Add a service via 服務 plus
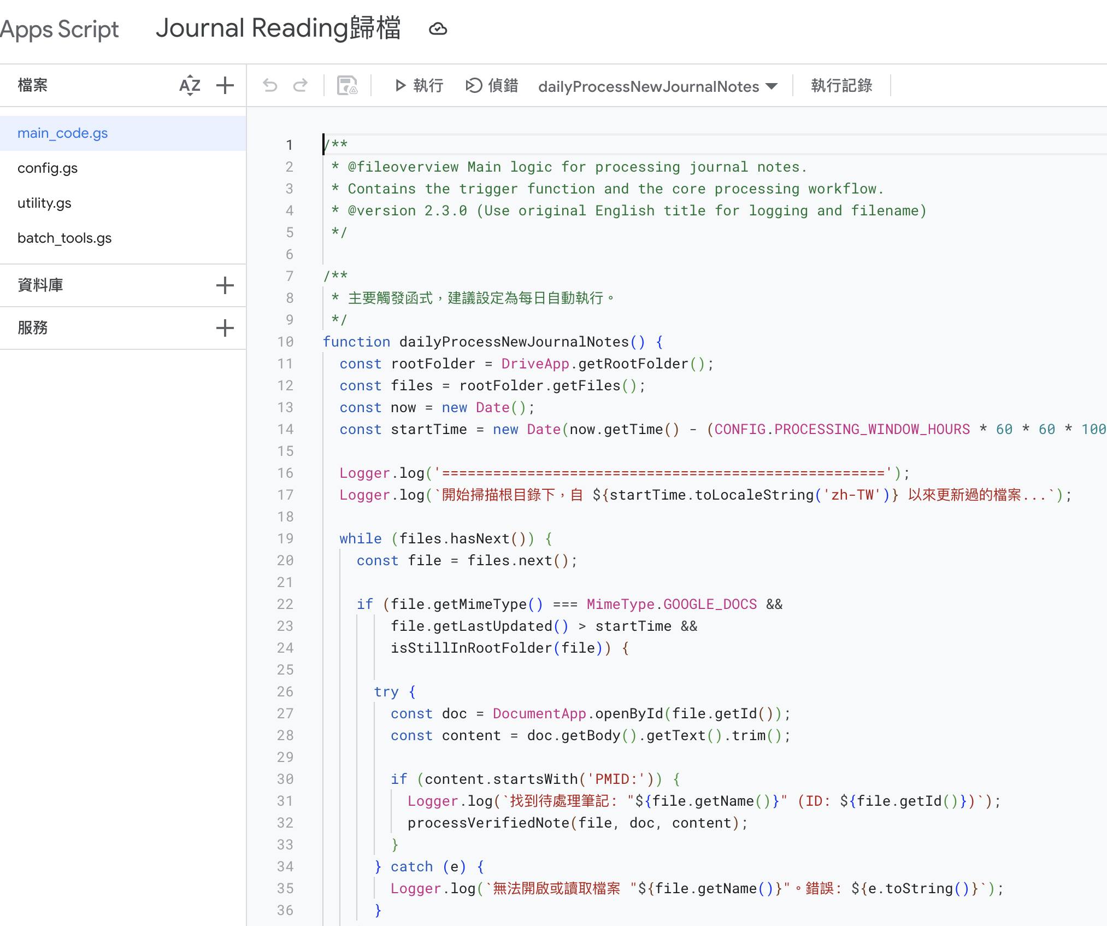This screenshot has width=1107, height=926. pos(225,328)
